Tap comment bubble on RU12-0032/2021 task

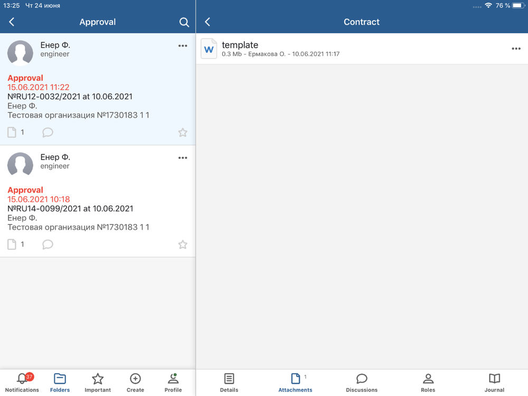(x=48, y=133)
